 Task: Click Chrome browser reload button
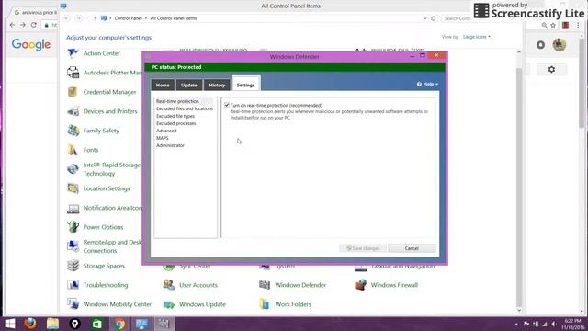pos(34,25)
